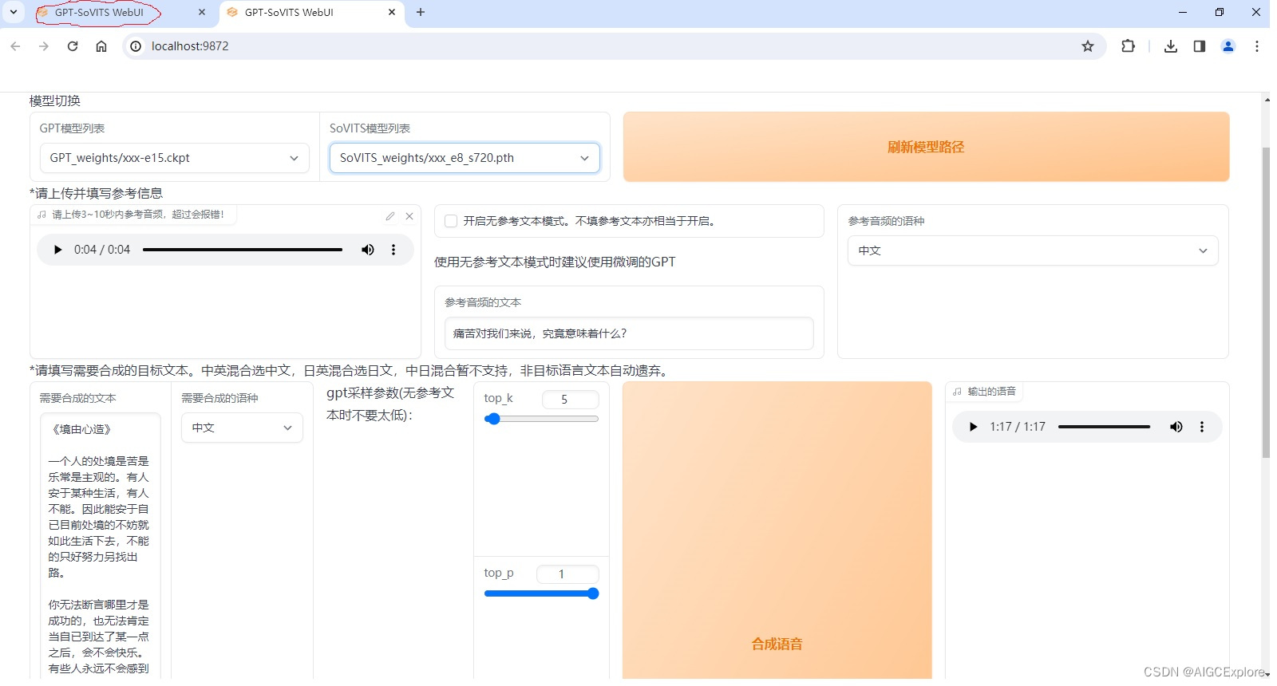Play the reference audio clip
1277x686 pixels.
[57, 250]
